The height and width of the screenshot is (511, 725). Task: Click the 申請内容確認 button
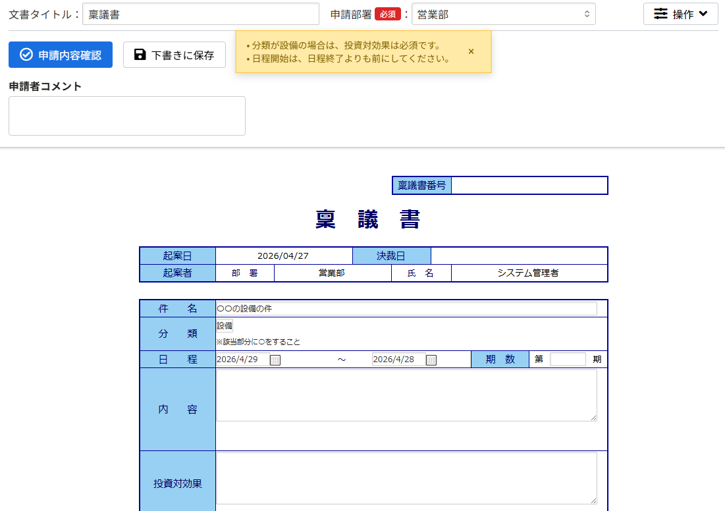pos(61,55)
